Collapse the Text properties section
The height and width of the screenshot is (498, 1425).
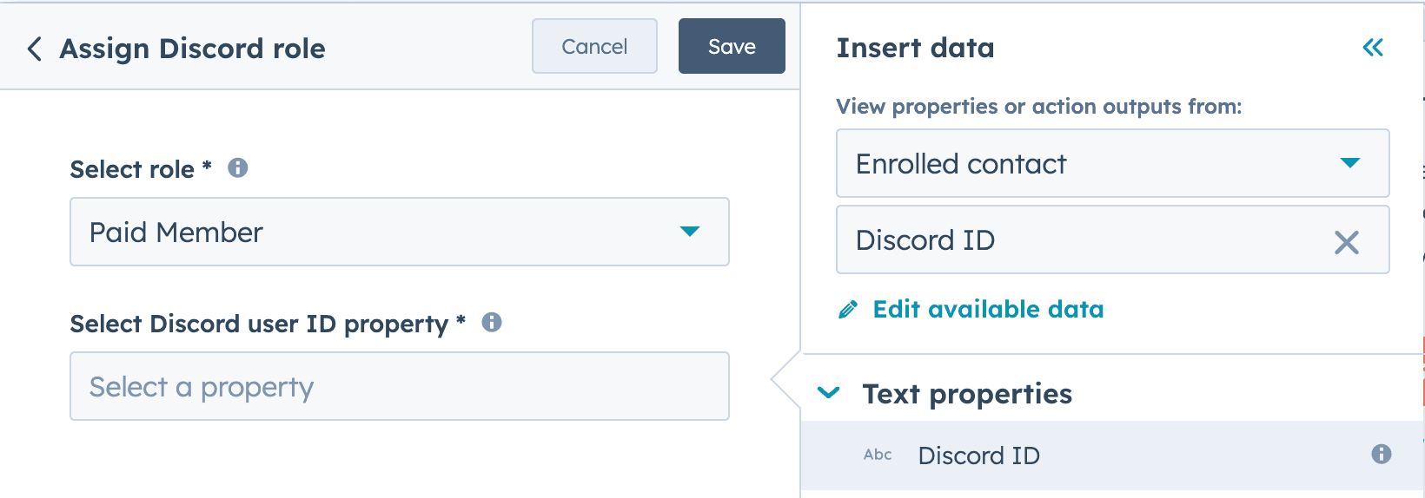(830, 393)
